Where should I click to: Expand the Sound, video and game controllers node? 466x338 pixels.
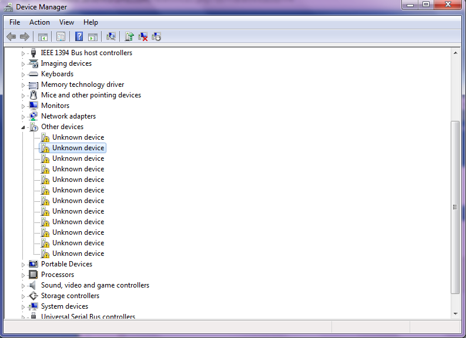[23, 286]
